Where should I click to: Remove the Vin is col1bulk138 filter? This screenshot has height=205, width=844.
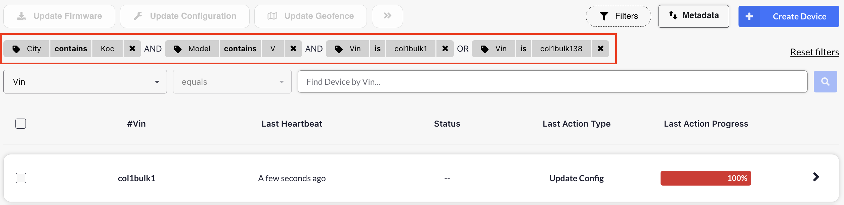600,49
